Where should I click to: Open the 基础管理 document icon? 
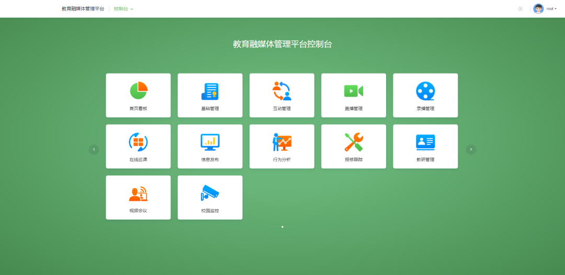(210, 91)
